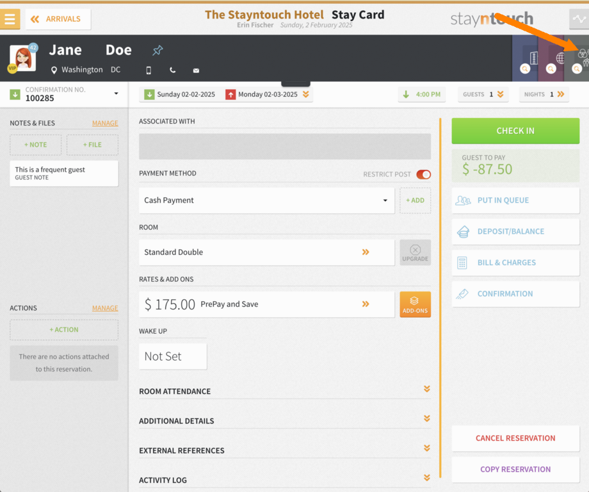
Task: Add a new note
Action: [36, 145]
